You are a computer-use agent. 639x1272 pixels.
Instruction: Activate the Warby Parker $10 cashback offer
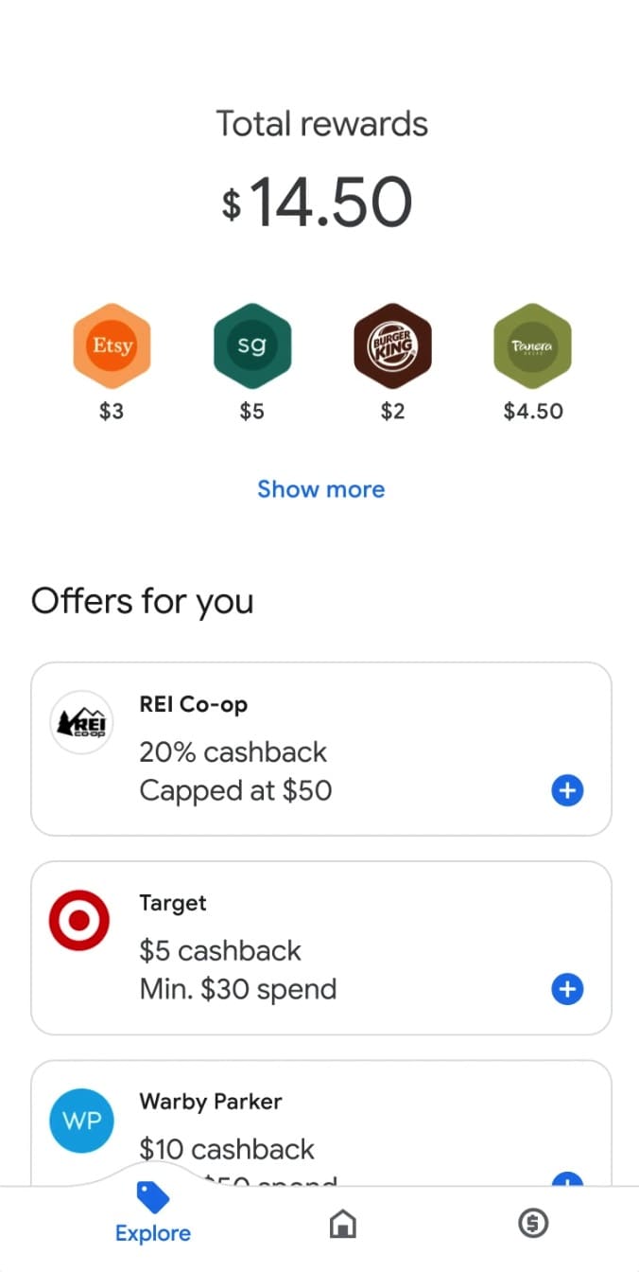[x=567, y=1184]
